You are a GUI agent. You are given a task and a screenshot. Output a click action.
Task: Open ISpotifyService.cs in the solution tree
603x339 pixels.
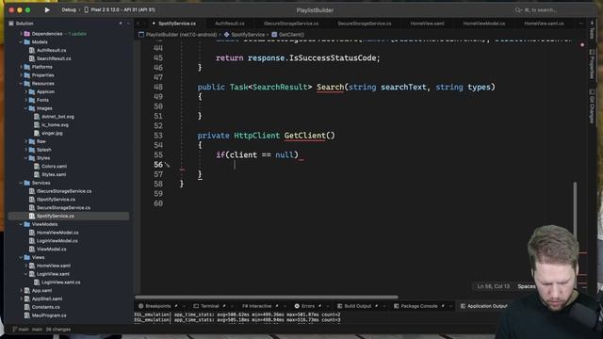coord(56,200)
